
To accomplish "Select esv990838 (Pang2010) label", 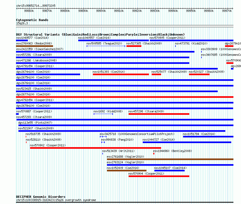I will click(117, 140).
